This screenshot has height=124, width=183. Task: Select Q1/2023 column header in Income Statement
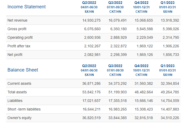[x=168, y=3]
